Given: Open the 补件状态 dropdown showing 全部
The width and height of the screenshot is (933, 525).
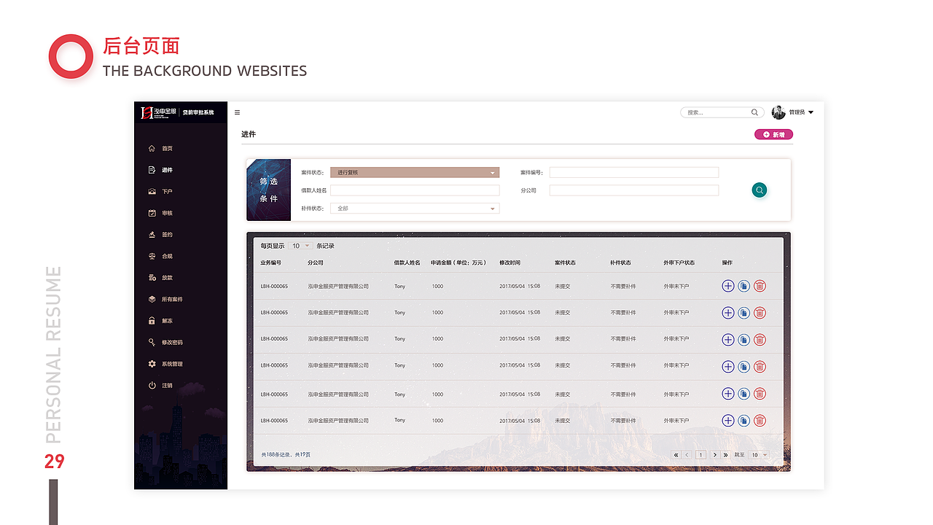Looking at the screenshot, I should pos(415,209).
